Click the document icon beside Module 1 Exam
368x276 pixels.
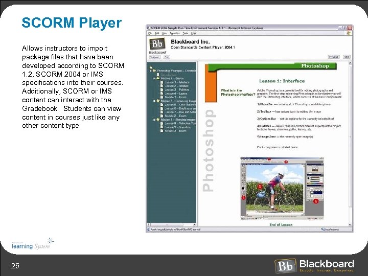[x=162, y=97]
